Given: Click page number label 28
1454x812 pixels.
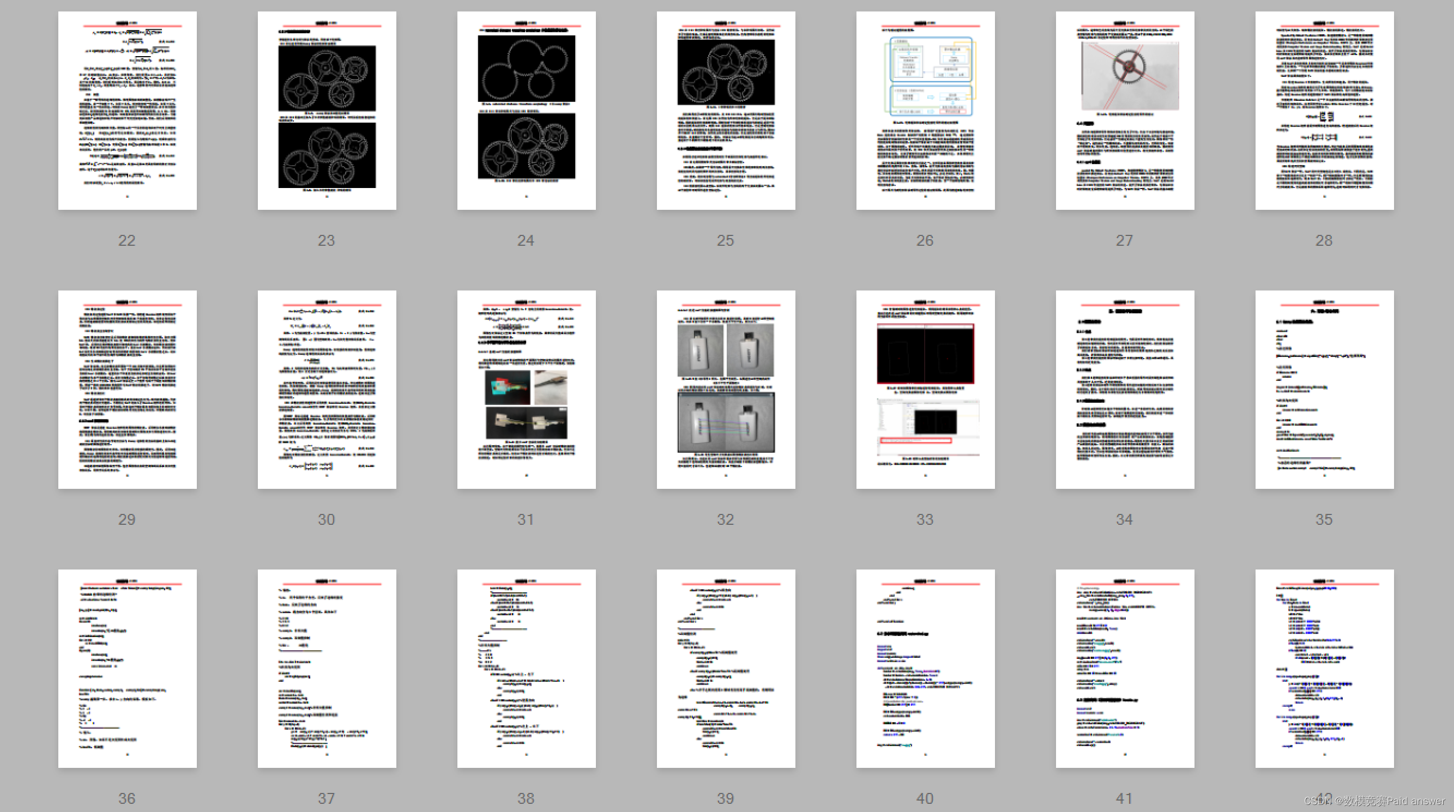Looking at the screenshot, I should [1324, 240].
